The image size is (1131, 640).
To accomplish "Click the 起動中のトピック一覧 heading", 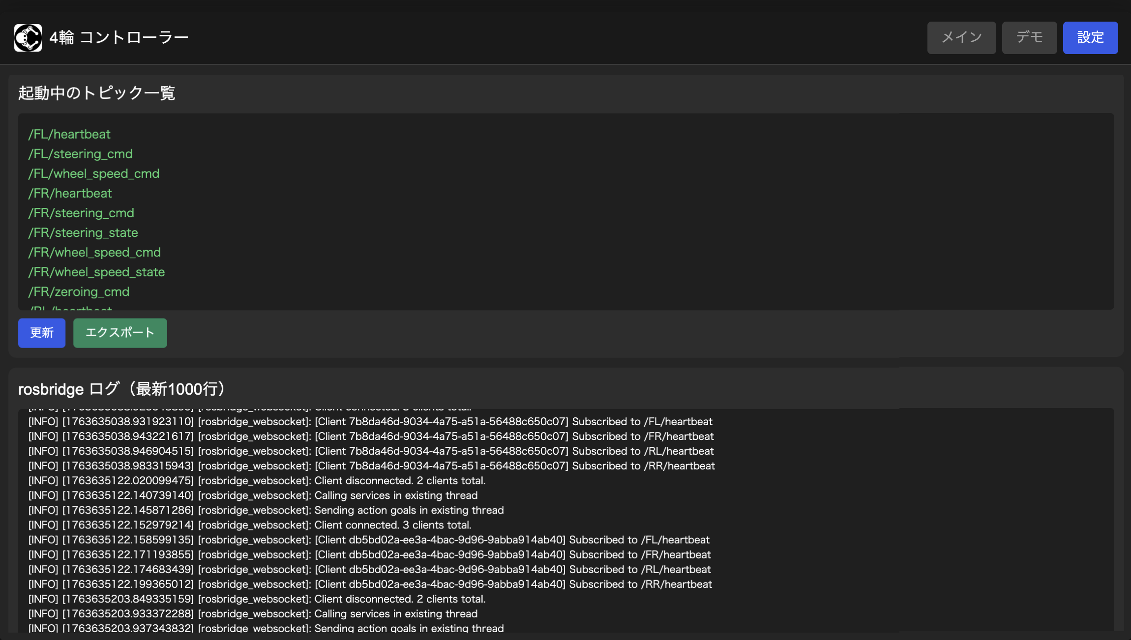I will [96, 93].
